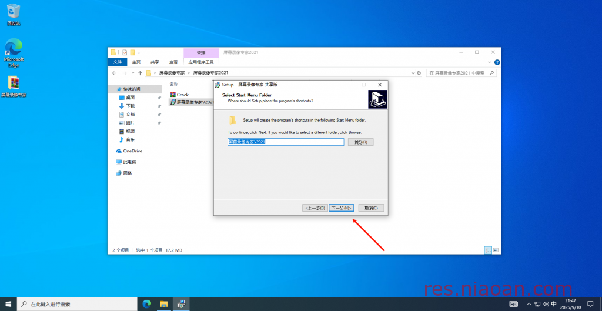Open recent locations dropdown in Explorer
Viewport: 602px width, 311px height.
133,73
